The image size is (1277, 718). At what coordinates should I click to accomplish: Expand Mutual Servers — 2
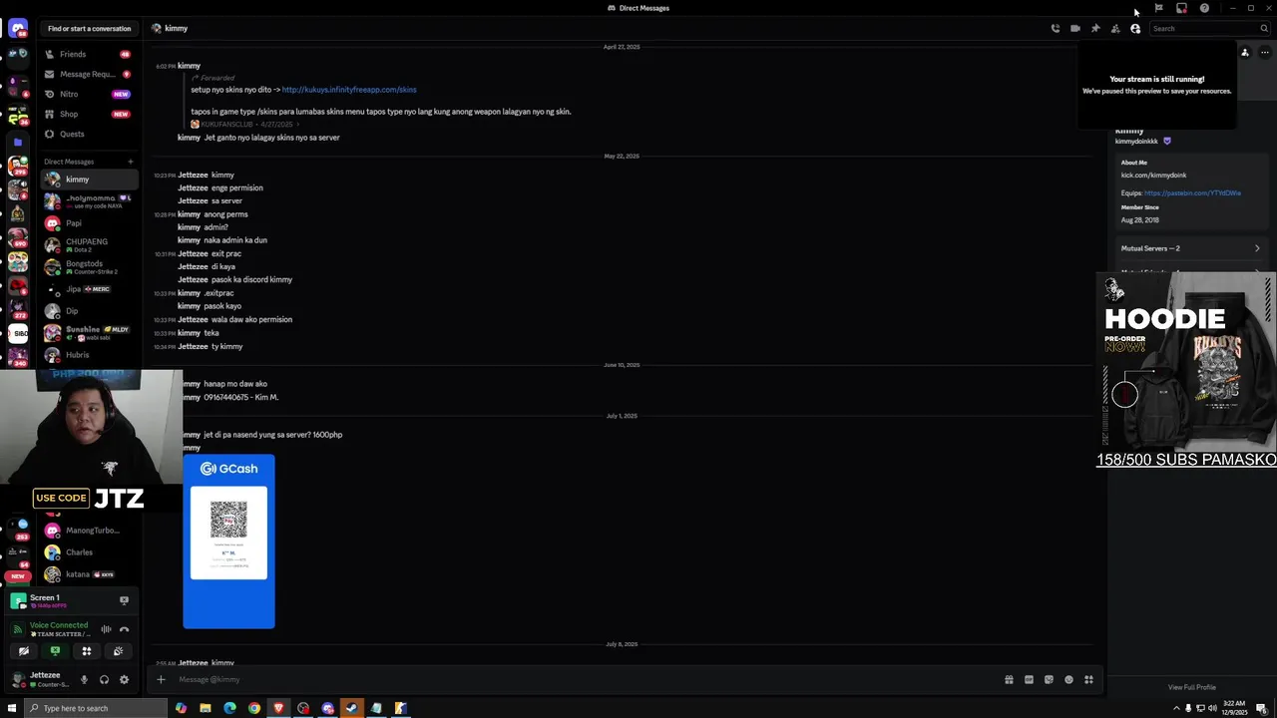pyautogui.click(x=1190, y=248)
